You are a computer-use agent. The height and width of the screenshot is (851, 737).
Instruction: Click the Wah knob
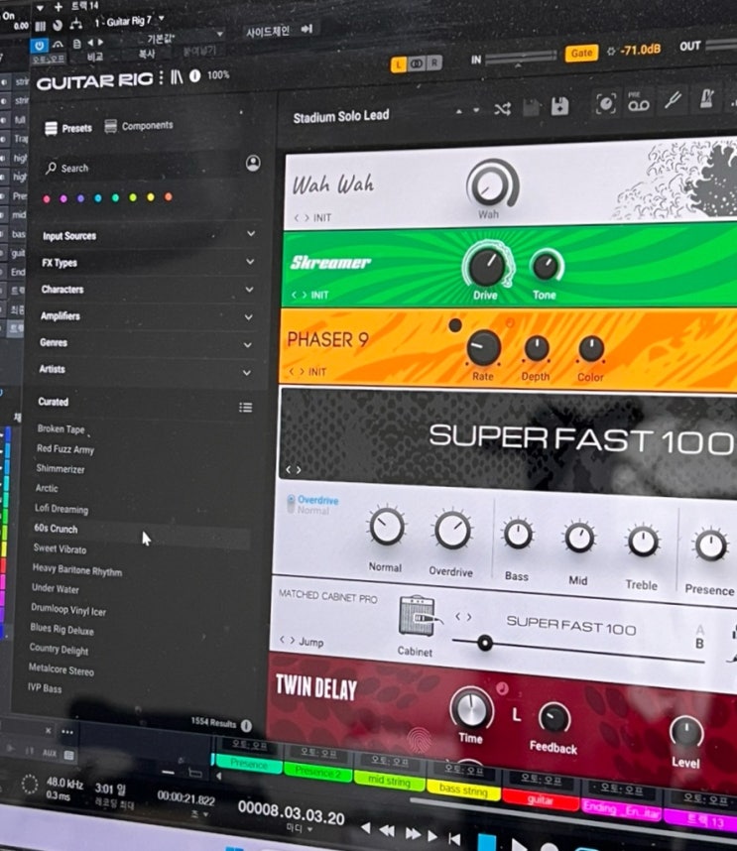coord(488,186)
